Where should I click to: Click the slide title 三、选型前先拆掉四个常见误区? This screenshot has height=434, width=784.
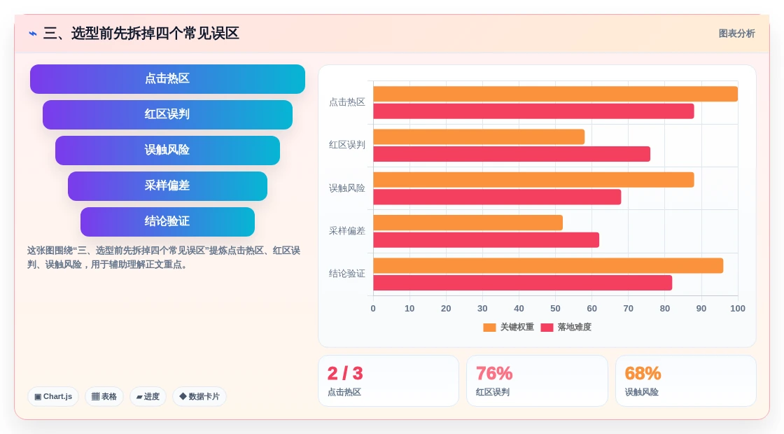coord(141,34)
